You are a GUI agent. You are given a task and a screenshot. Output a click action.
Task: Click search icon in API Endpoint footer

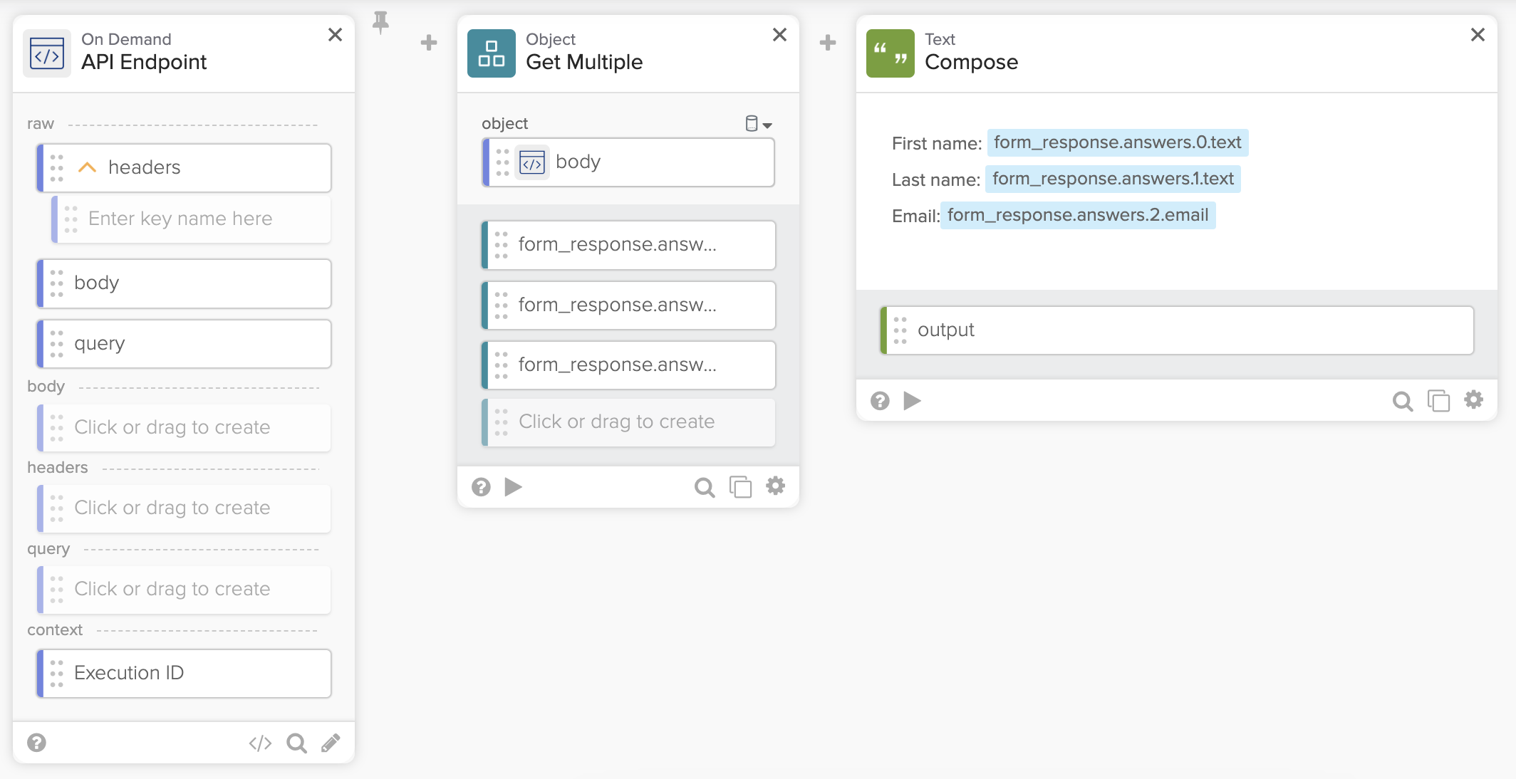coord(296,743)
